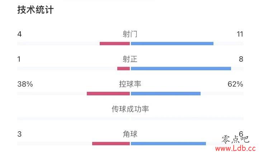Select the 射正 stat label
This screenshot has height=152, width=259.
coord(130,59)
